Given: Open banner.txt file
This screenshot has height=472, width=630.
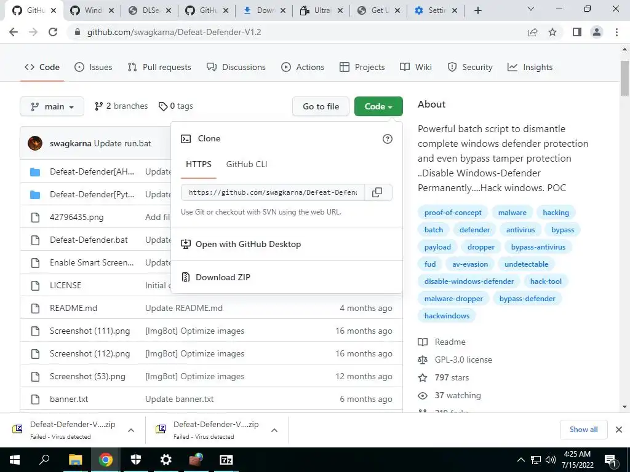Looking at the screenshot, I should pos(69,399).
